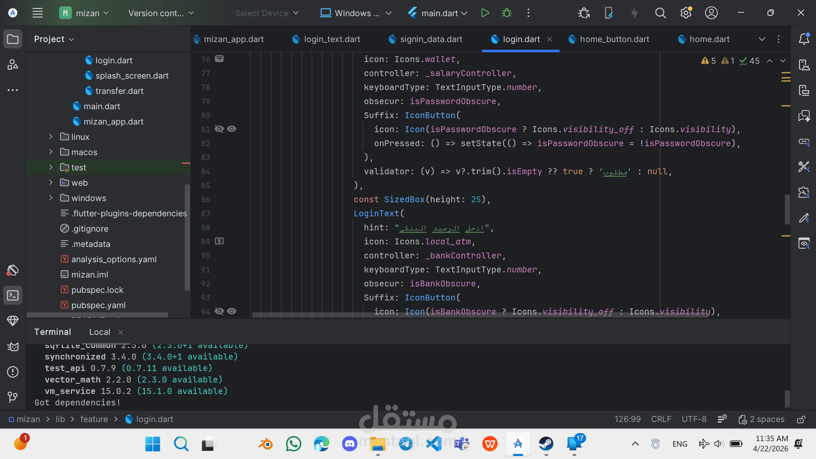This screenshot has width=816, height=459.
Task: Open the Problems tool window icon
Action: (13, 372)
